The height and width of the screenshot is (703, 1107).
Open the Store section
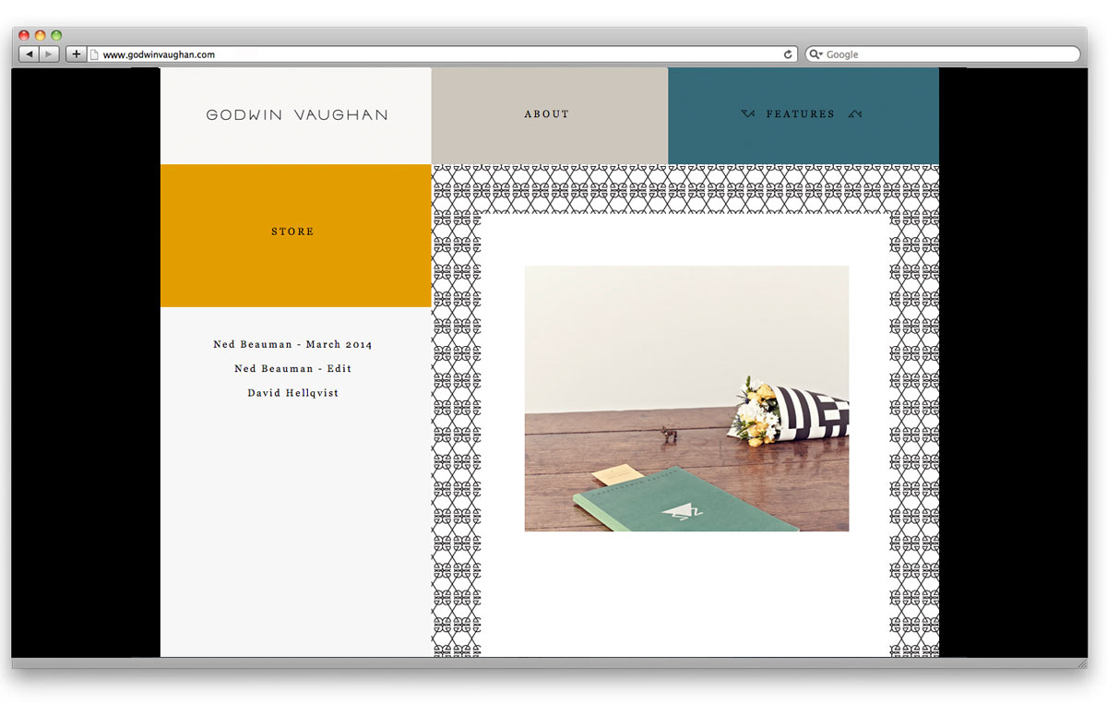tap(292, 232)
